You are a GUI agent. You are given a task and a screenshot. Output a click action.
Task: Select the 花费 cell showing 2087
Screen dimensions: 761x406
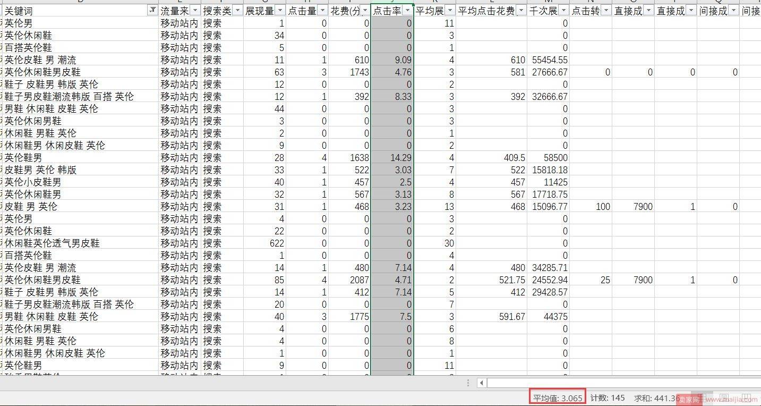[x=349, y=280]
